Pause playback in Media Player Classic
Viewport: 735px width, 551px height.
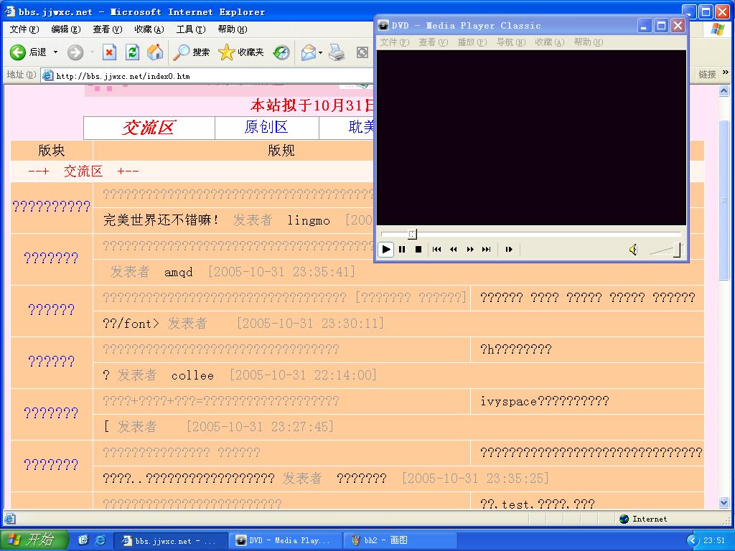[x=402, y=249]
